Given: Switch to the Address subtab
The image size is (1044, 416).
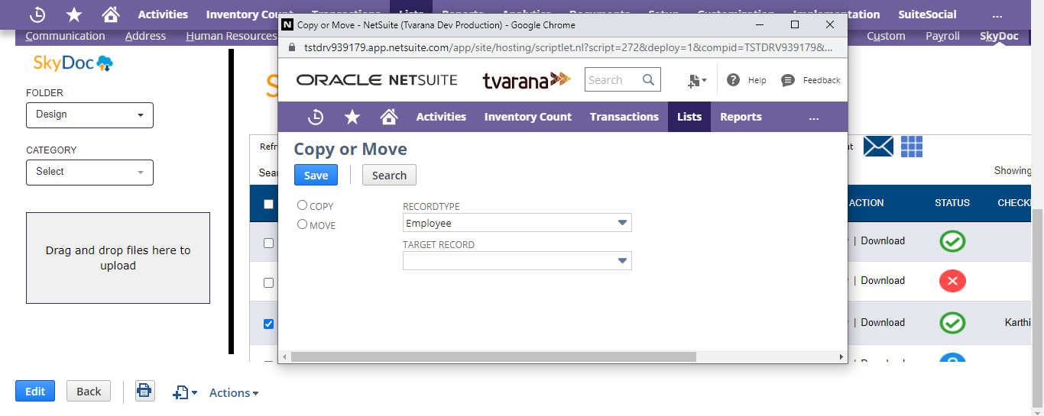Looking at the screenshot, I should coord(145,36).
